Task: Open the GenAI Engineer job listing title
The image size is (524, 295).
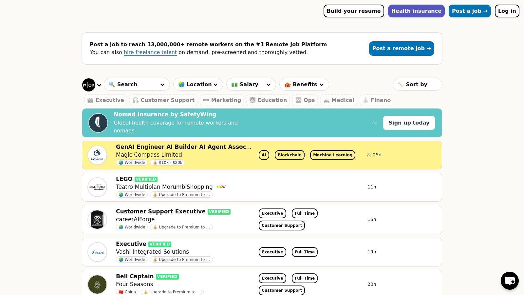Action: tap(184, 147)
